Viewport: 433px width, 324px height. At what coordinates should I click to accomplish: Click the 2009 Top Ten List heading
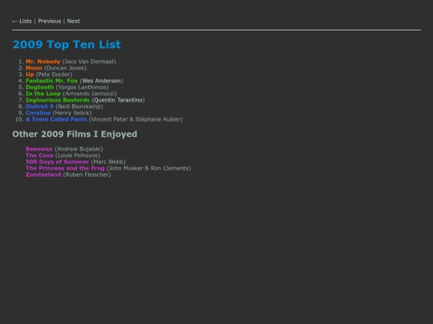pyautogui.click(x=67, y=44)
